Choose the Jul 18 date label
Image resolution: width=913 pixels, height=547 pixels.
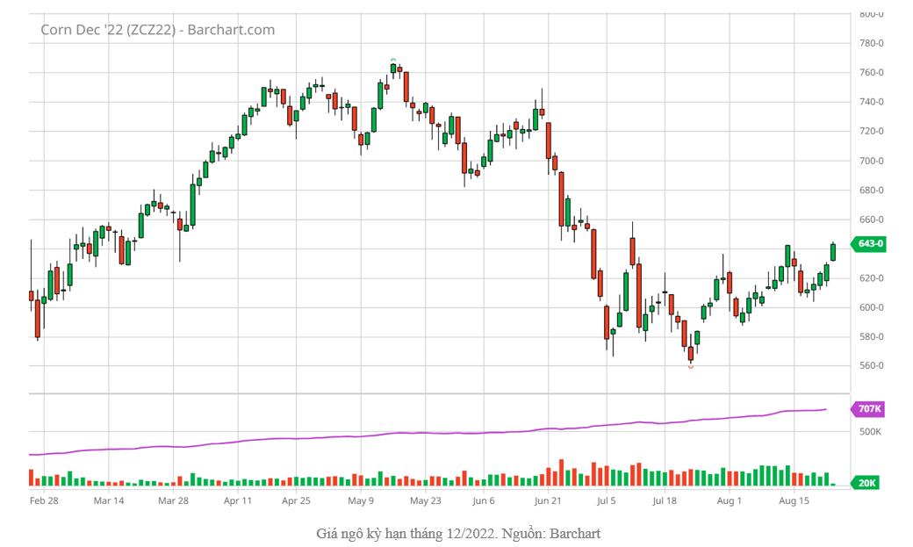665,501
